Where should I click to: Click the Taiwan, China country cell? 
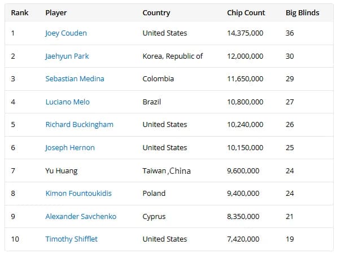pyautogui.click(x=167, y=171)
